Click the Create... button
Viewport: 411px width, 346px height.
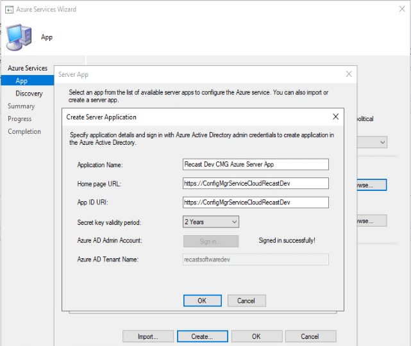202,336
